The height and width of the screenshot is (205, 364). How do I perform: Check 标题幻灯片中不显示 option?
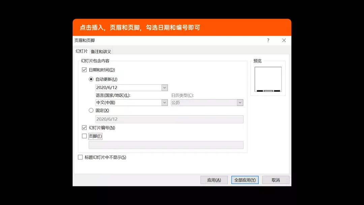80,157
